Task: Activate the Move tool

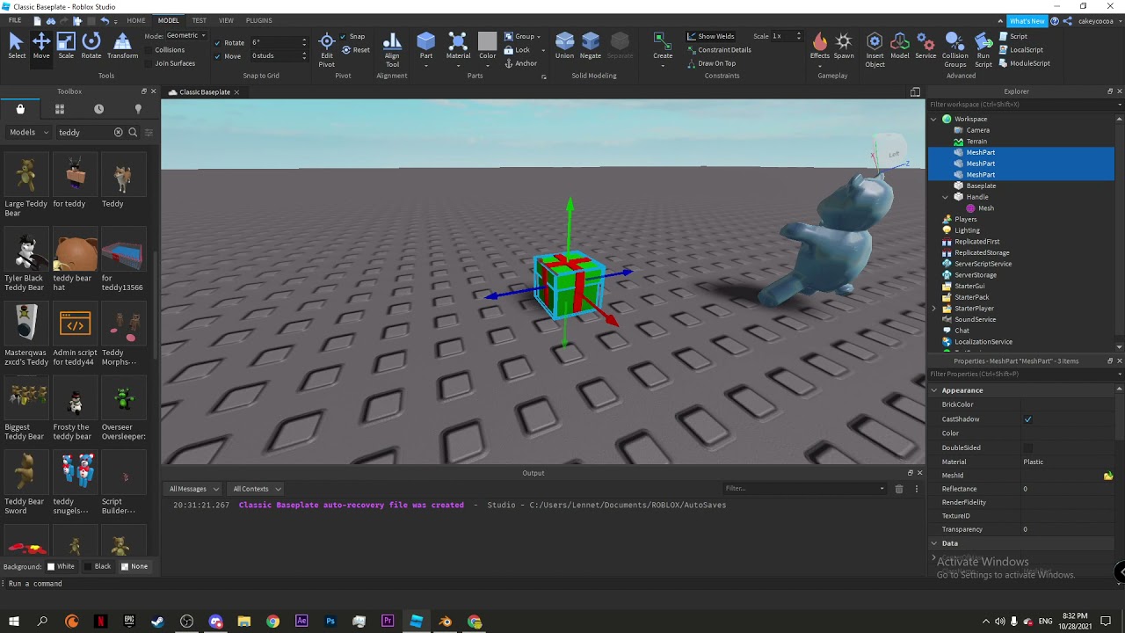Action: (41, 46)
